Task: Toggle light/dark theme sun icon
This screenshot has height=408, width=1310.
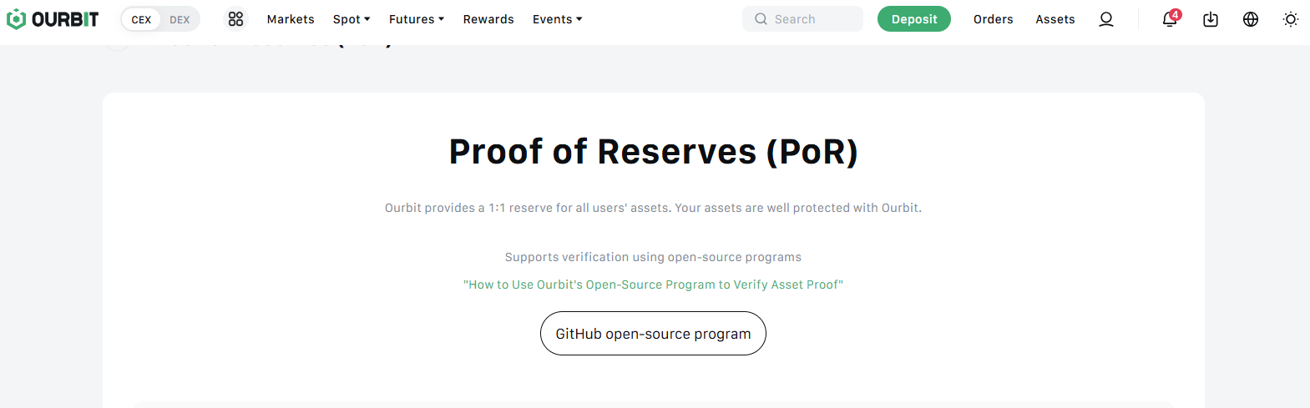Action: (x=1291, y=19)
